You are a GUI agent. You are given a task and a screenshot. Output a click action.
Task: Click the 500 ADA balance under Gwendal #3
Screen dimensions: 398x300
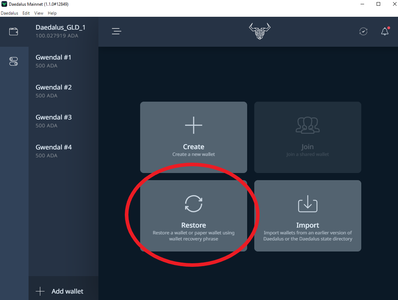[46, 126]
